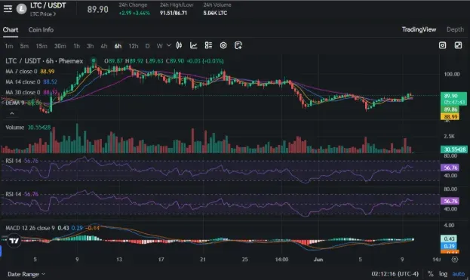Click the 88.99 MA price axis label
The height and width of the screenshot is (280, 470).
point(450,117)
